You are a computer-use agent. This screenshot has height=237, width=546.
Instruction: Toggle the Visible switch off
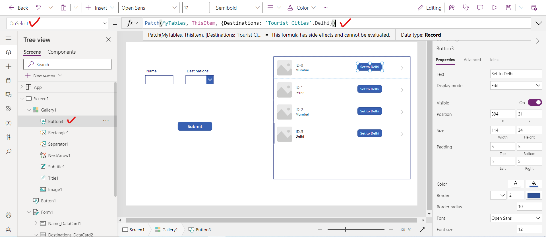[x=535, y=102]
